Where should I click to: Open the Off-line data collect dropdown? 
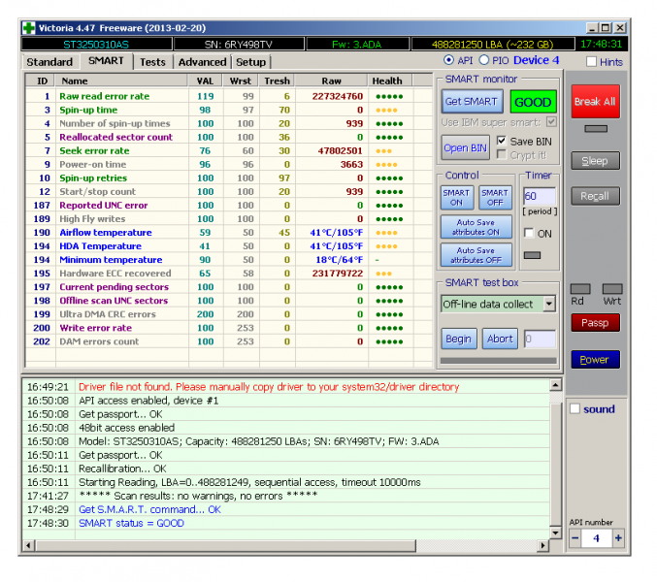click(x=548, y=304)
